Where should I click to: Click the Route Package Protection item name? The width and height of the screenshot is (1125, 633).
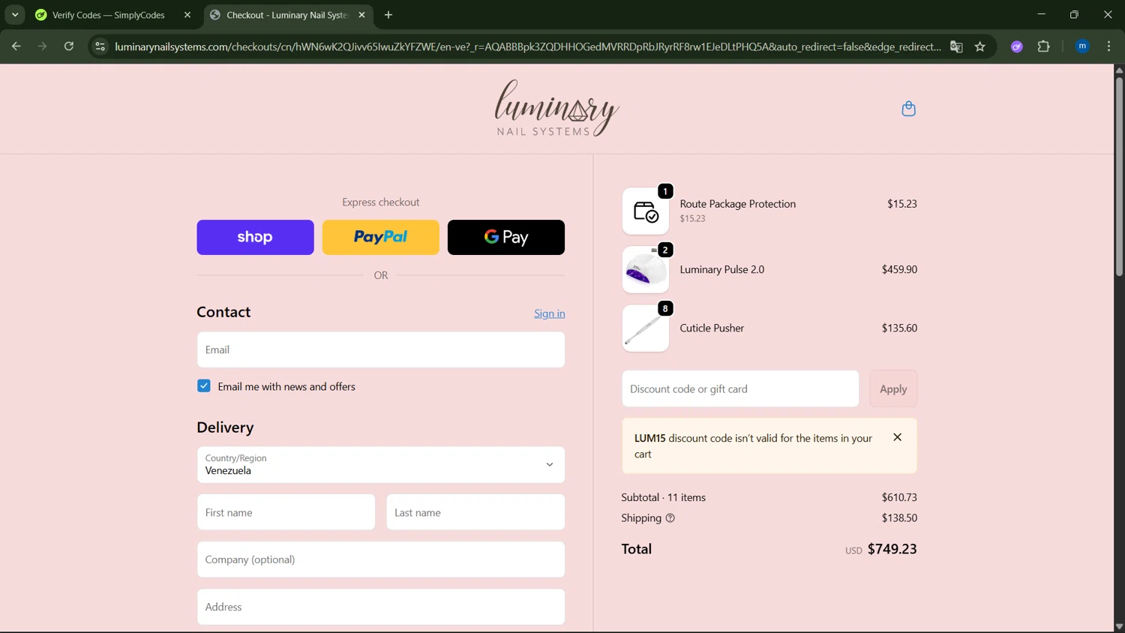click(x=738, y=204)
